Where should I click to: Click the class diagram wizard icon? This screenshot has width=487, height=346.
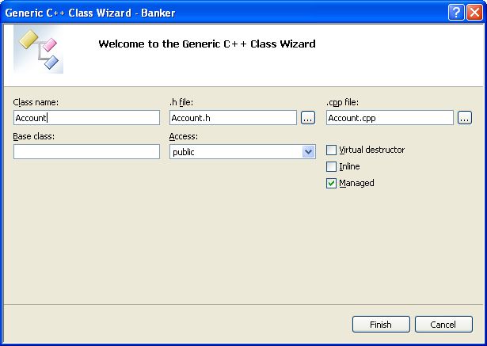coord(39,50)
